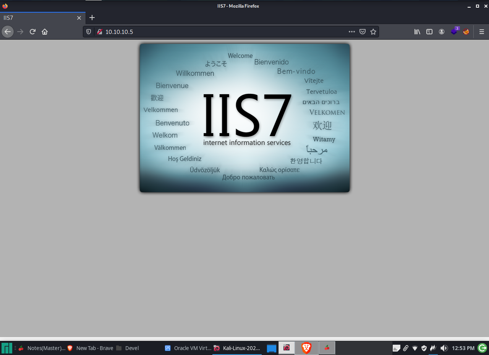489x355 pixels.
Task: Open purple extension with badge 3
Action: click(454, 31)
